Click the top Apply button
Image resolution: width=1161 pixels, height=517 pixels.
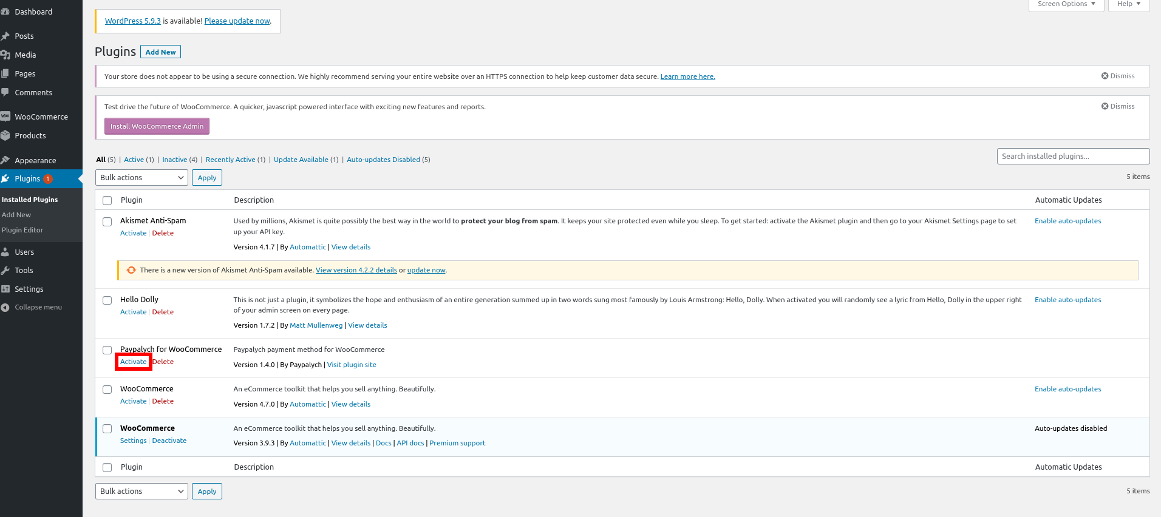coord(207,178)
